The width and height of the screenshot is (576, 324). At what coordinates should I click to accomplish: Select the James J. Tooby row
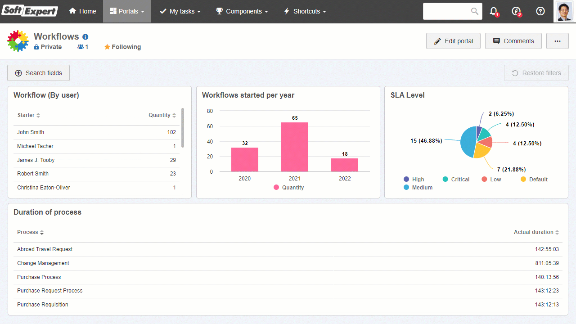point(96,160)
